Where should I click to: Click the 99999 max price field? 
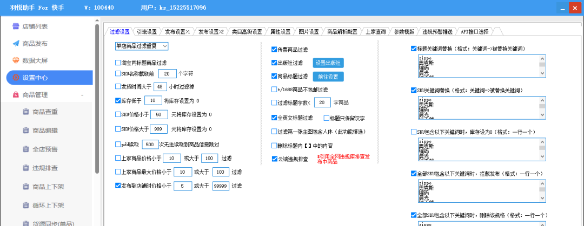(x=221, y=186)
